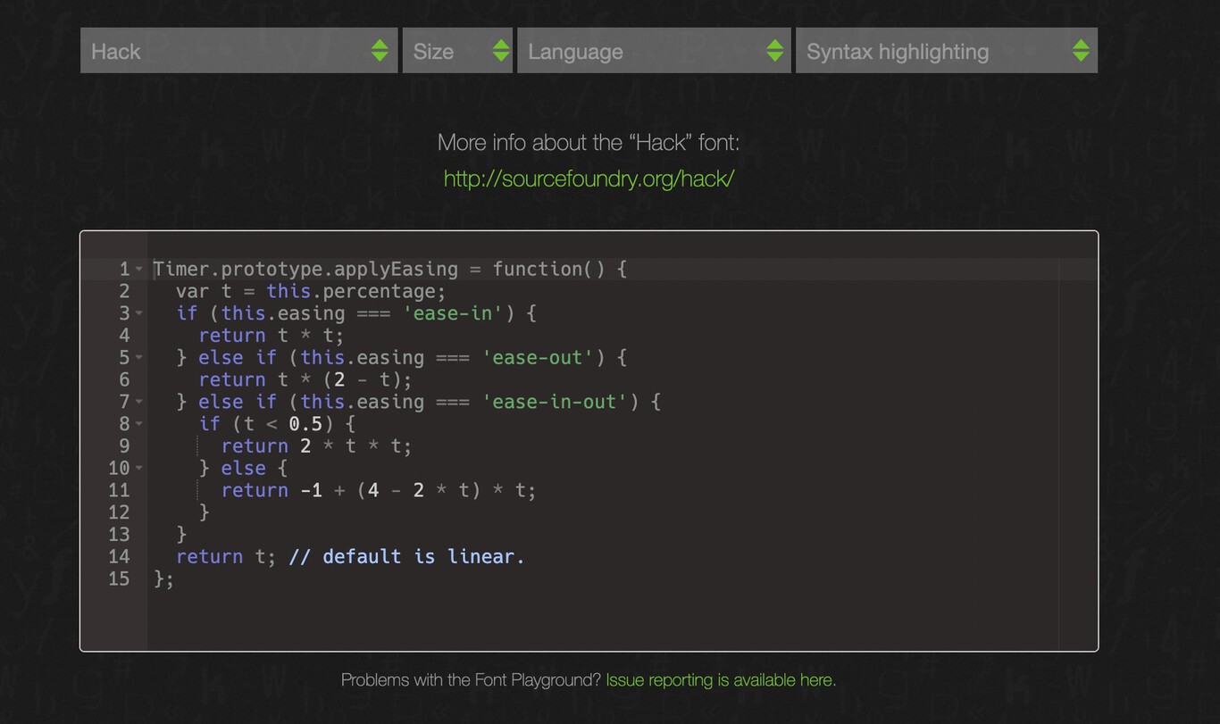Viewport: 1220px width, 724px height.
Task: Click the arrows icon on the Syntax highlighting selector
Action: tap(1081, 51)
